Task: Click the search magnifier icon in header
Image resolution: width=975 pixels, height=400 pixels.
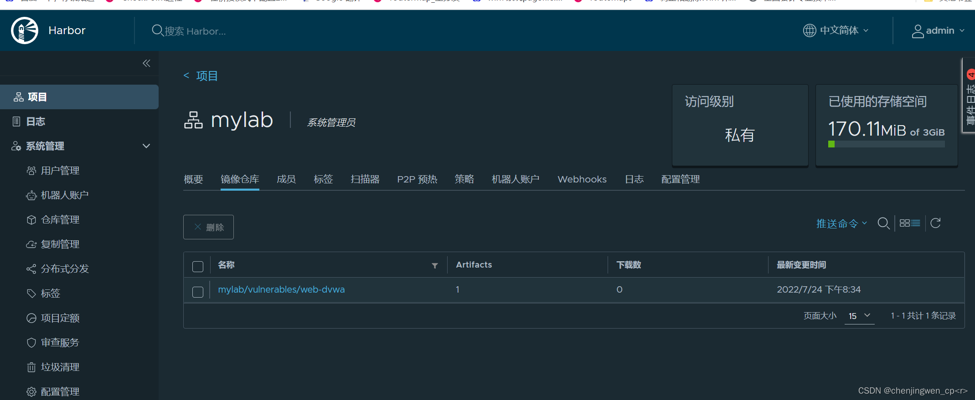Action: coord(157,30)
